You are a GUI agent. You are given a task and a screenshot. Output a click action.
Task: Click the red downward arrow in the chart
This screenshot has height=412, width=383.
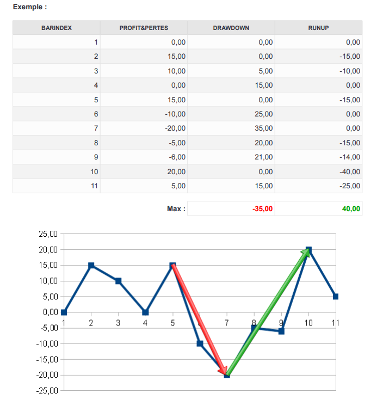[198, 319]
